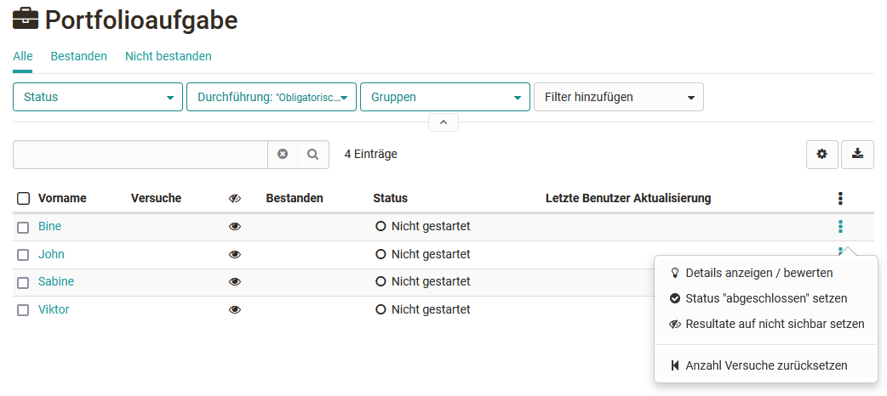The image size is (887, 396).
Task: Switch to the Nicht bestanden tab
Action: click(x=168, y=56)
